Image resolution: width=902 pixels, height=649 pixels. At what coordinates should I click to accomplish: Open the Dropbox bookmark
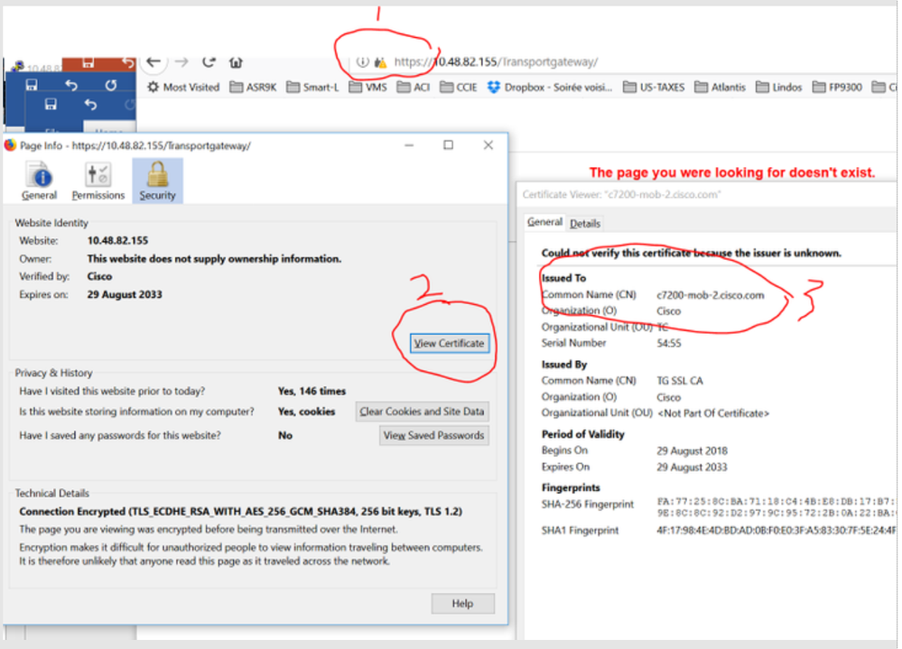coord(550,88)
